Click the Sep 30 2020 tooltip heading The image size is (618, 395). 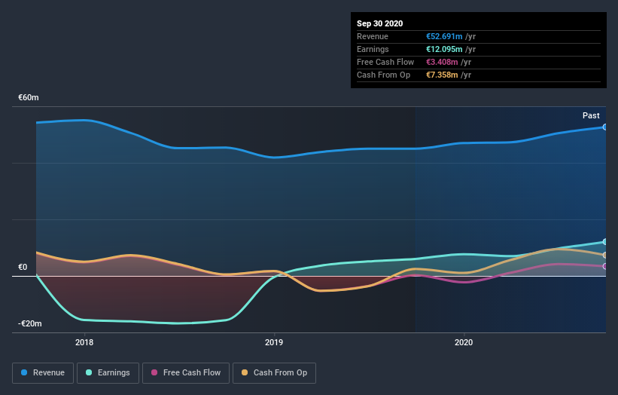(380, 23)
